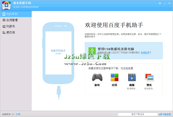Close the assistant window
Screen dimensions: 173x117
tap(169, 3)
